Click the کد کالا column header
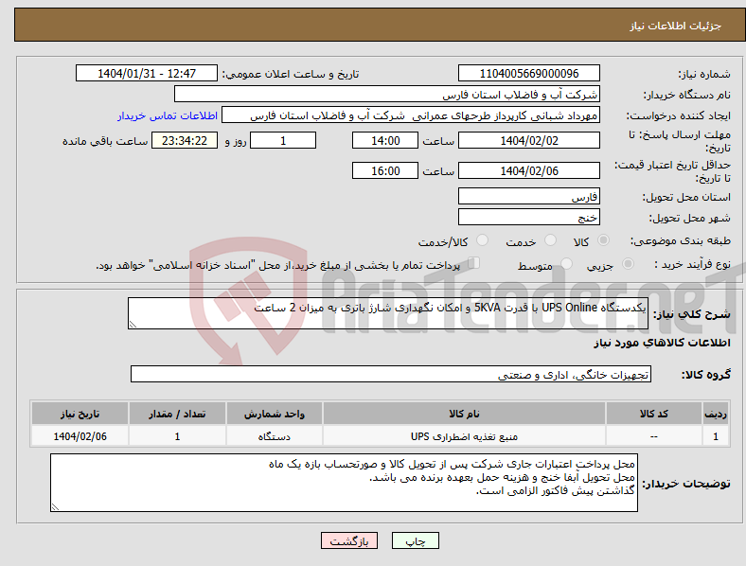 click(x=654, y=414)
